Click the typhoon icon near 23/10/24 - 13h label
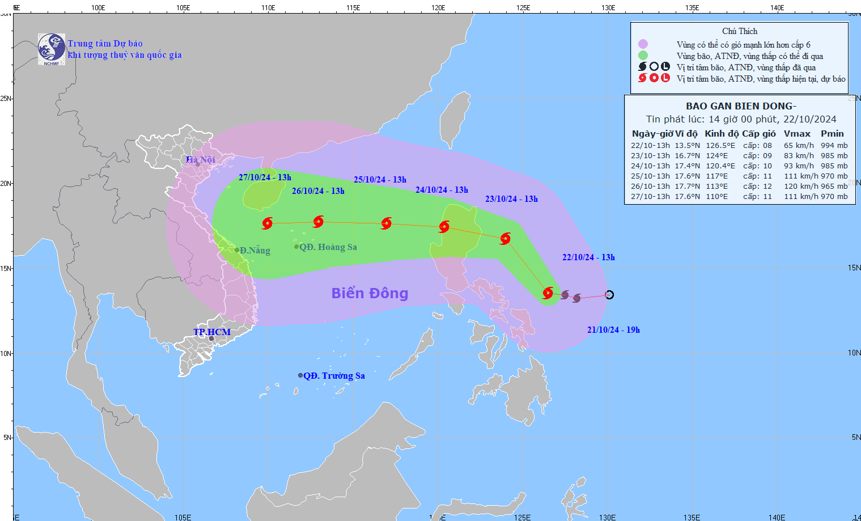This screenshot has width=861, height=521. [504, 239]
